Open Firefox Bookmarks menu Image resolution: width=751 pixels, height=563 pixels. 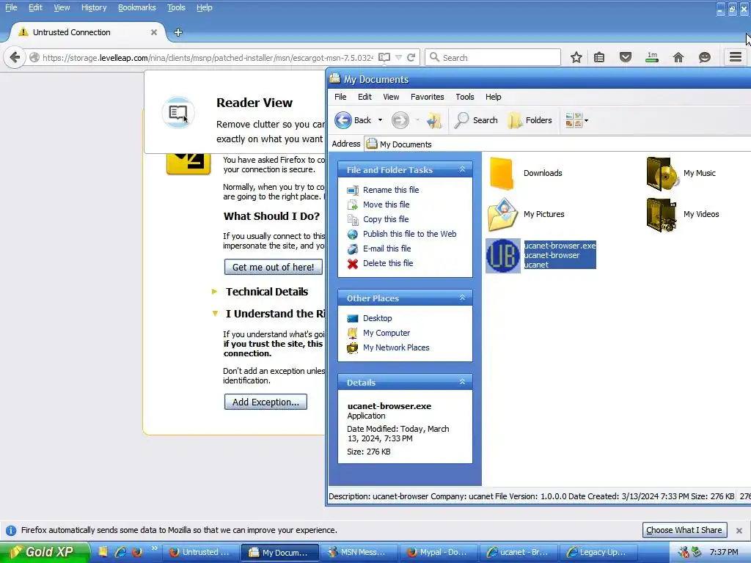point(136,7)
